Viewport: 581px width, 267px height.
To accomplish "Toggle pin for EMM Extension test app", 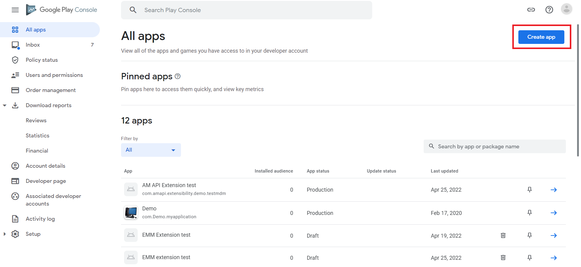I will (x=530, y=236).
